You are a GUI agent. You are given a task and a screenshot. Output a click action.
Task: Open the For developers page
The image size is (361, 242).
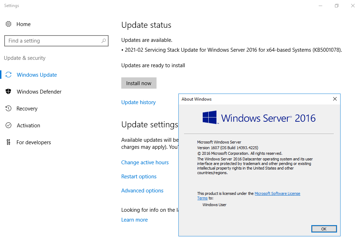coord(33,142)
